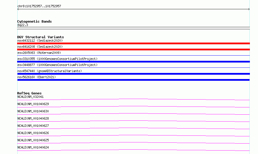Open variant nsv6416208 (Sedlazeck2020) label
258x154 pixels.
pyautogui.click(x=40, y=47)
